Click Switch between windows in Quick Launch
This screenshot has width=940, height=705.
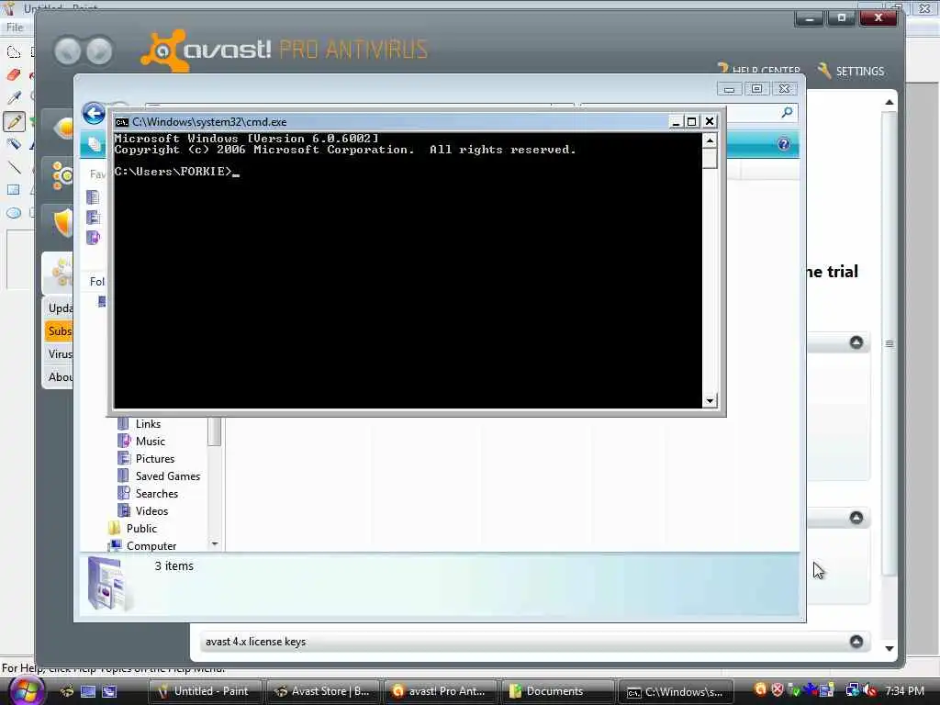108,691
